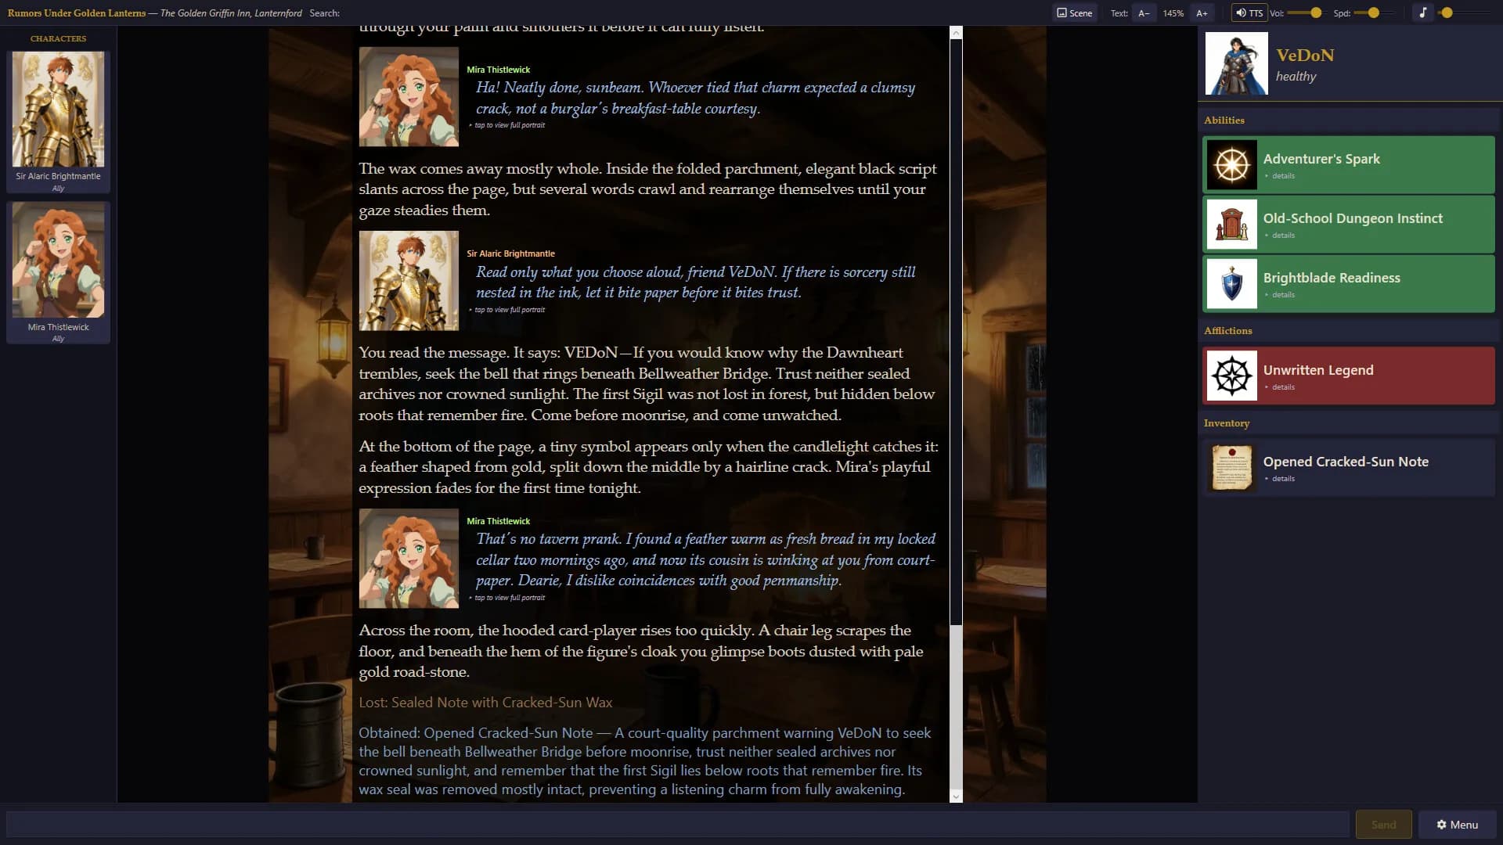Increase text size with A+ button
This screenshot has height=845, width=1503.
[x=1202, y=13]
